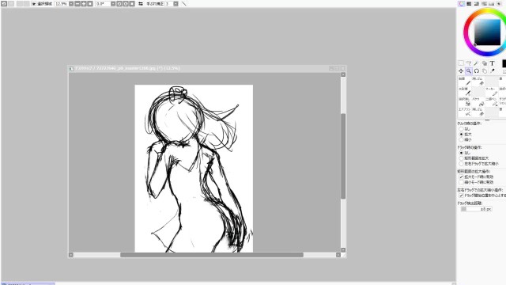The image size is (506, 285).
Task: Click the zoom out minus button
Action: (77, 4)
